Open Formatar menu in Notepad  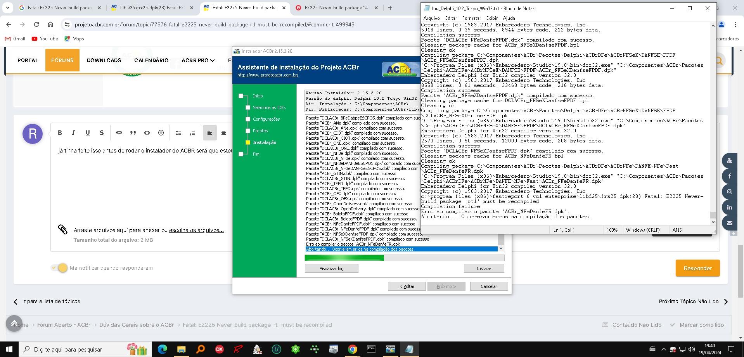472,18
